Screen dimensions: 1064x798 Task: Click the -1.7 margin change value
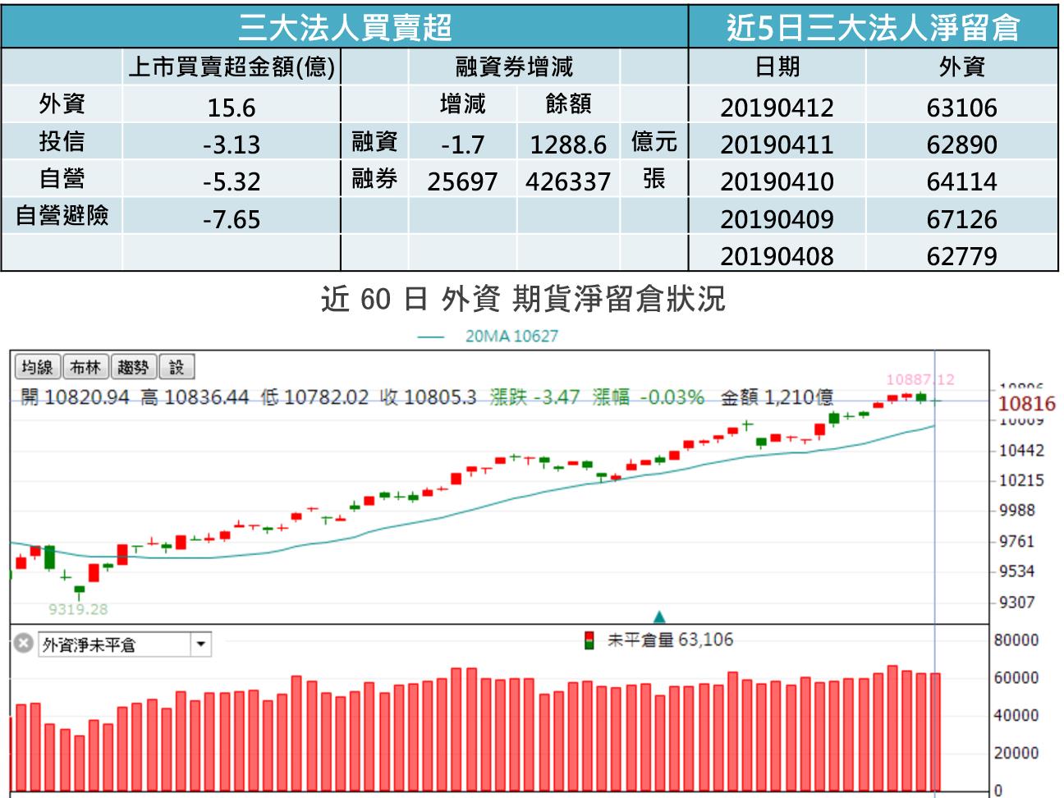[462, 145]
